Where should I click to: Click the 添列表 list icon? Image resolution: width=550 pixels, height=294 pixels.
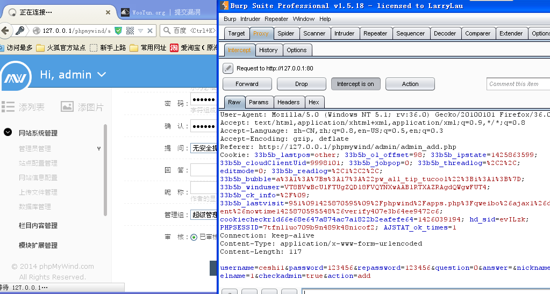coord(8,106)
